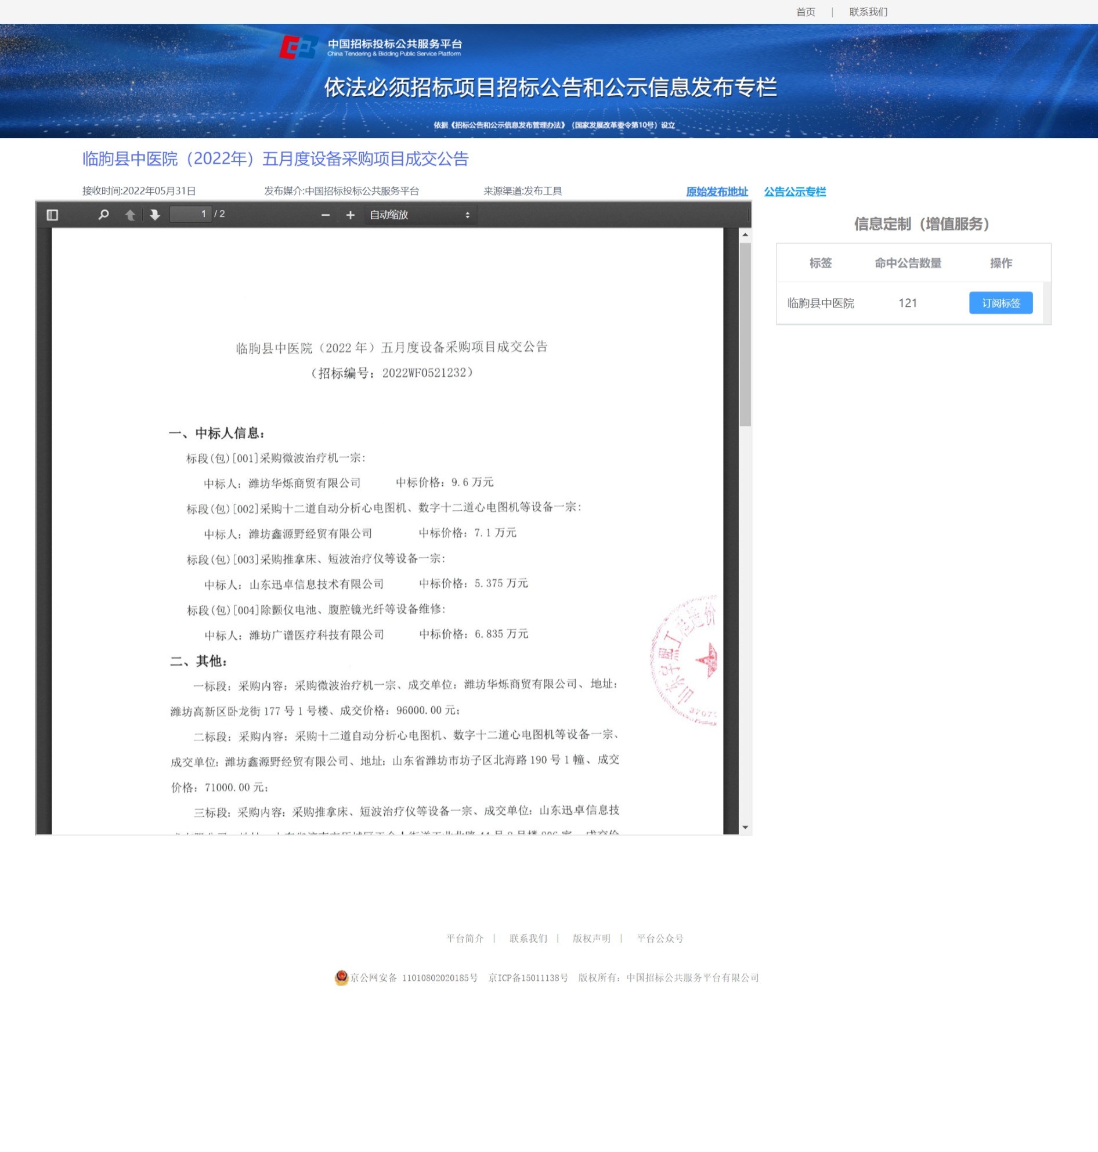
Task: Click the 命中公告数量 column header
Action: click(x=908, y=263)
